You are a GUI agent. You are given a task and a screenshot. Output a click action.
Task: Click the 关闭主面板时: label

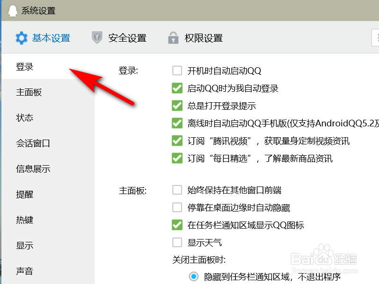[x=199, y=260]
